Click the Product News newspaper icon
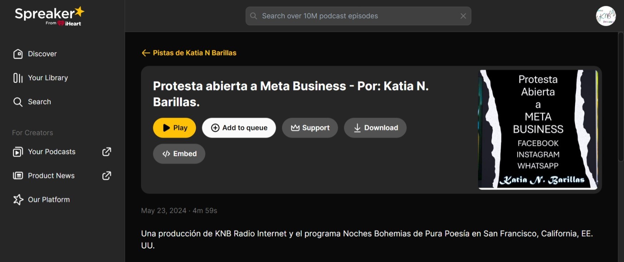Viewport: 624px width, 262px height. (x=18, y=176)
